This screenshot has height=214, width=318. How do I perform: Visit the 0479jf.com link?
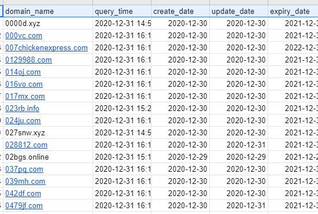point(24,206)
